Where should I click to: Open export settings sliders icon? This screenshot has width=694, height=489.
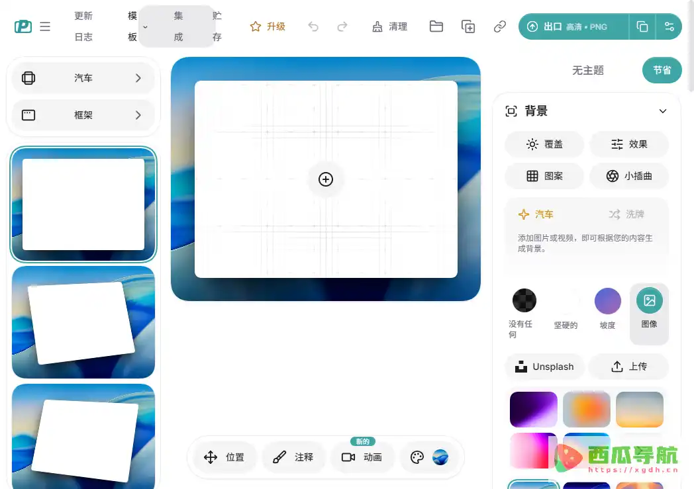[669, 26]
